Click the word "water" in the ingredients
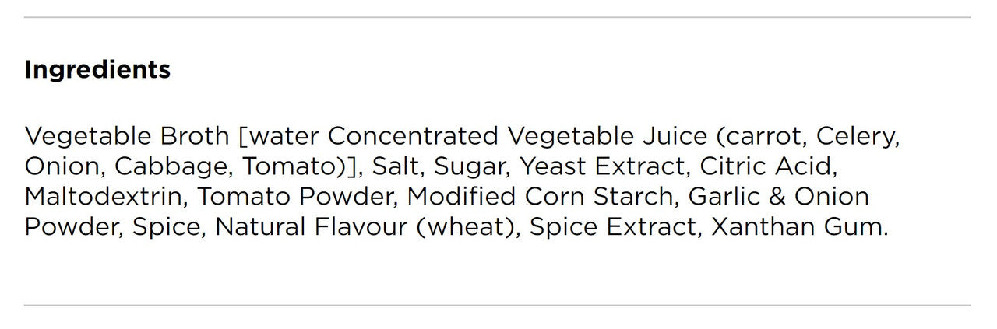997x329 pixels. [x=284, y=136]
